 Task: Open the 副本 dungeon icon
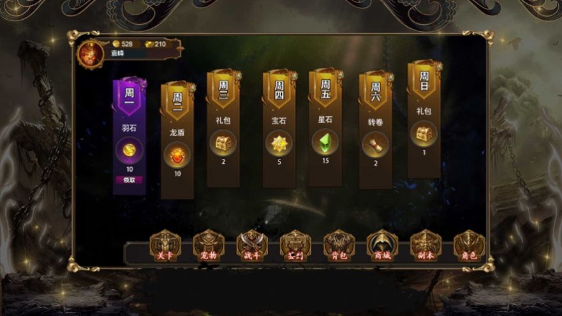coord(425,245)
